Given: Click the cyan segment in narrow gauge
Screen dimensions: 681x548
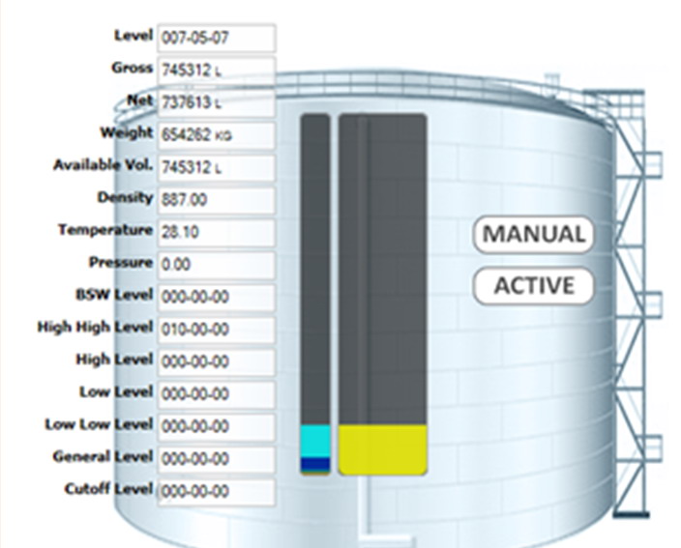Looking at the screenshot, I should pyautogui.click(x=315, y=441).
